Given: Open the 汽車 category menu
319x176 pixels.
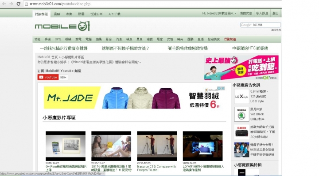Looking at the screenshot, I should click(119, 39).
